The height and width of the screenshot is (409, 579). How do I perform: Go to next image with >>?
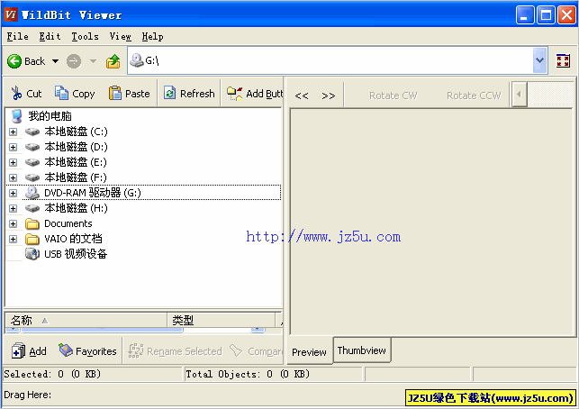(328, 95)
